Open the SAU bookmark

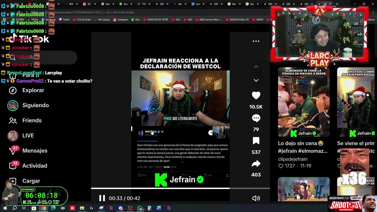click(176, 20)
